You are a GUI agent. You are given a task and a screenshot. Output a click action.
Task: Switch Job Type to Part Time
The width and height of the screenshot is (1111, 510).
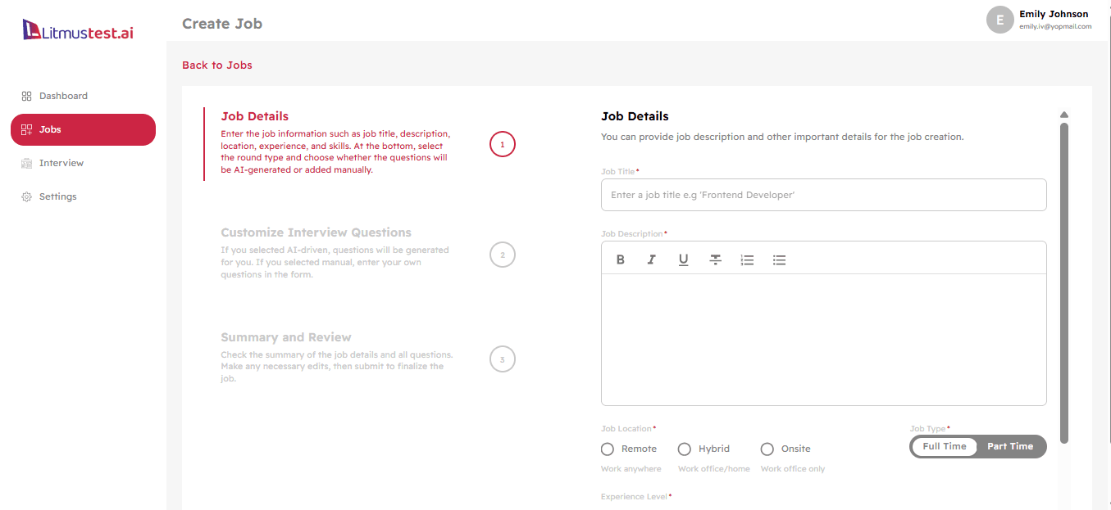1010,446
